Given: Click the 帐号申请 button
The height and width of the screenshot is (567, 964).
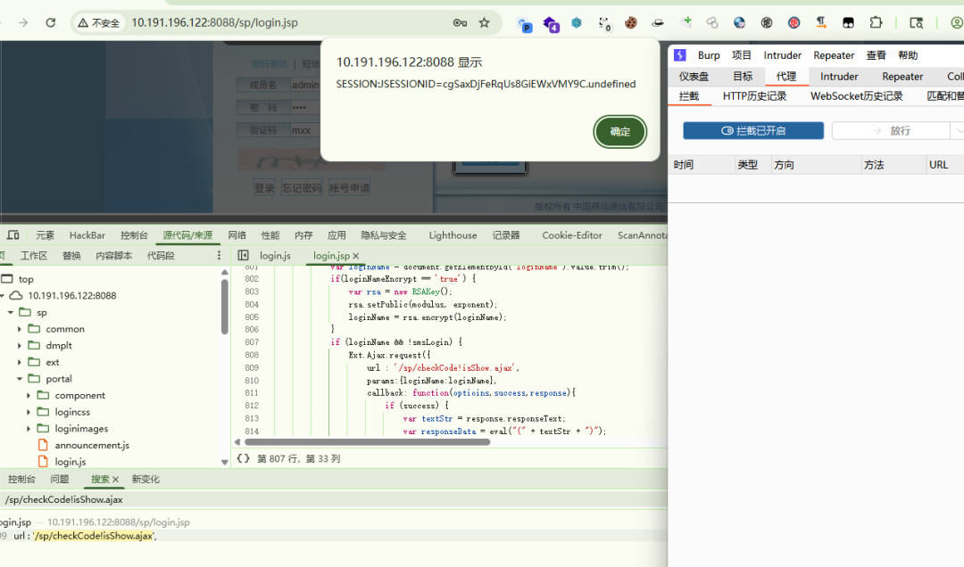Looking at the screenshot, I should tap(349, 188).
